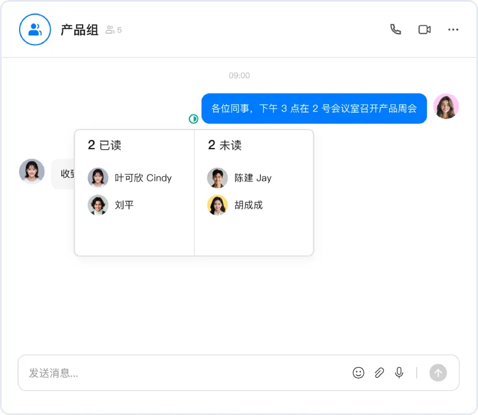Viewport: 478px width, 415px height.
Task: Click the member count icon beside 产品组
Action: [110, 29]
